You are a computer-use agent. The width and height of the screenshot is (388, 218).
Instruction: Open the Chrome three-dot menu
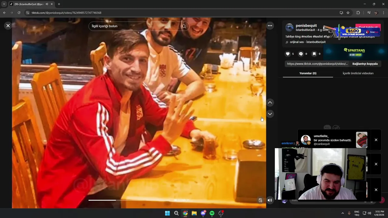(384, 13)
